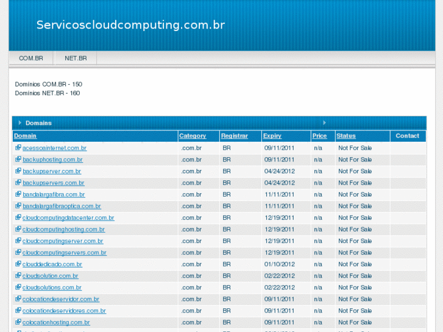This screenshot has height=332, width=443.
Task: Open the cloudcomputinghosting.com.br link
Action: (x=63, y=230)
